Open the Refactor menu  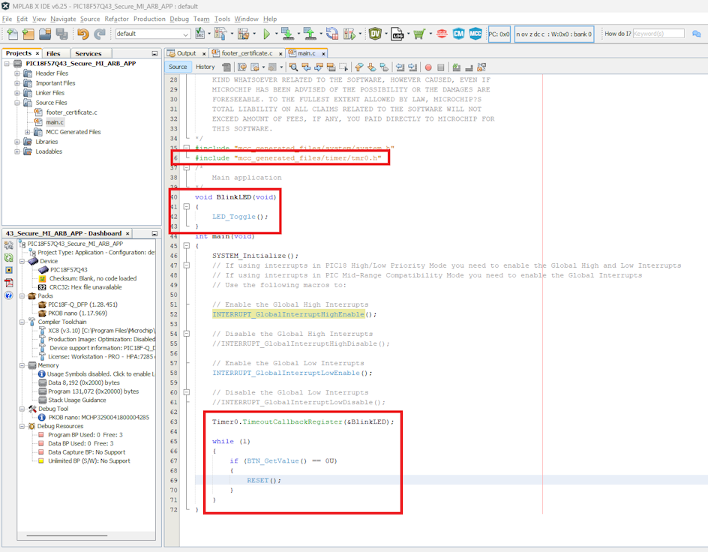[116, 19]
